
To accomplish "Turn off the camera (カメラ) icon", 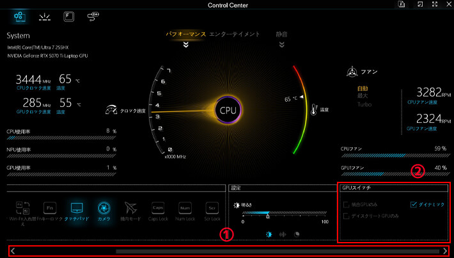I will pos(103,207).
